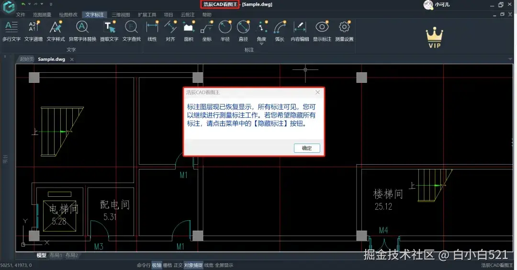Screen dimensions: 517x270
Task: Toggle 对象捕捉 object snap in status bar
Action: coord(193,265)
